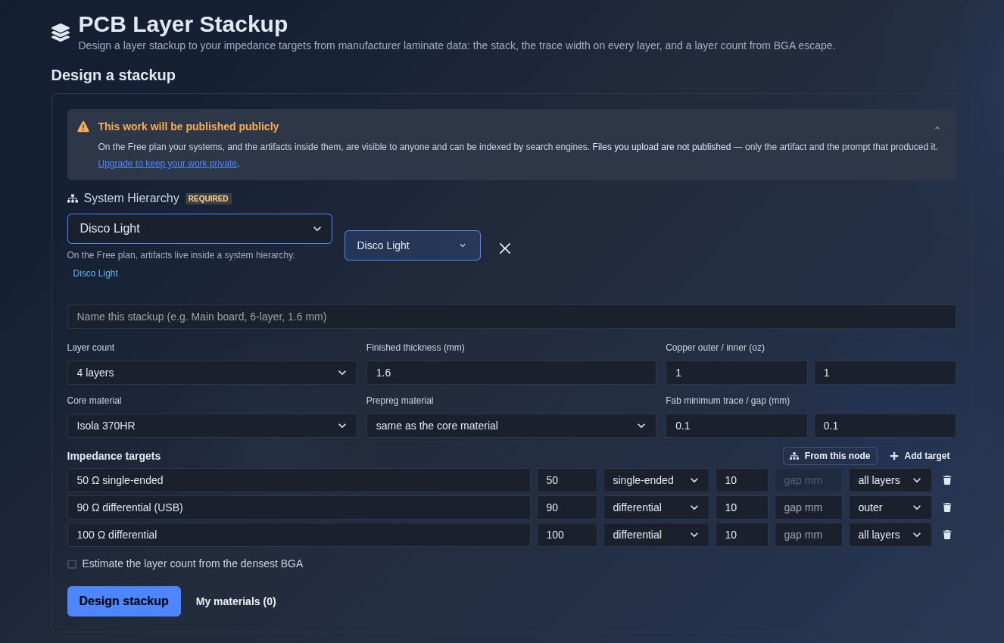Open the large Disco Light system dropdown
The image size is (1004, 643).
(200, 229)
